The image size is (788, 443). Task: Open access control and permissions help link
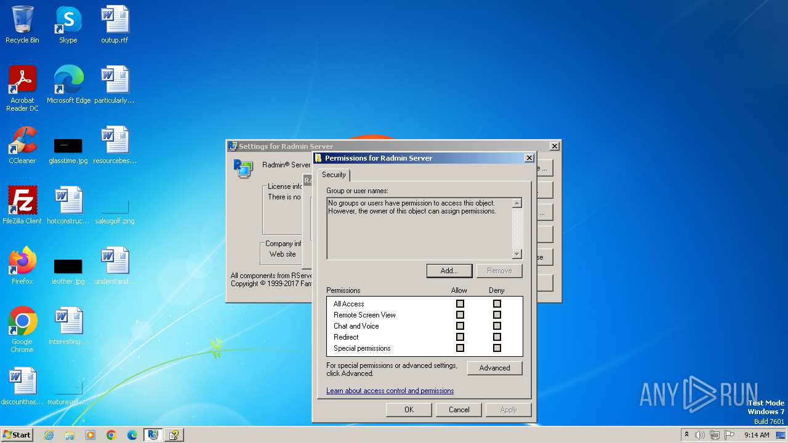point(390,391)
